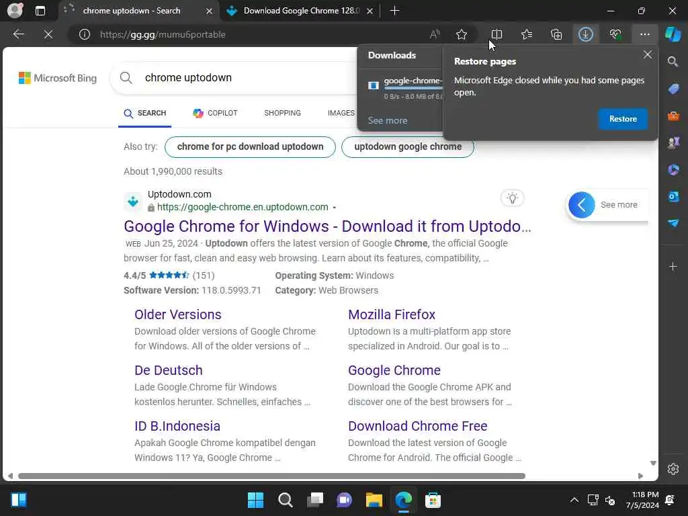Select the IMAGES tab

pyautogui.click(x=341, y=113)
